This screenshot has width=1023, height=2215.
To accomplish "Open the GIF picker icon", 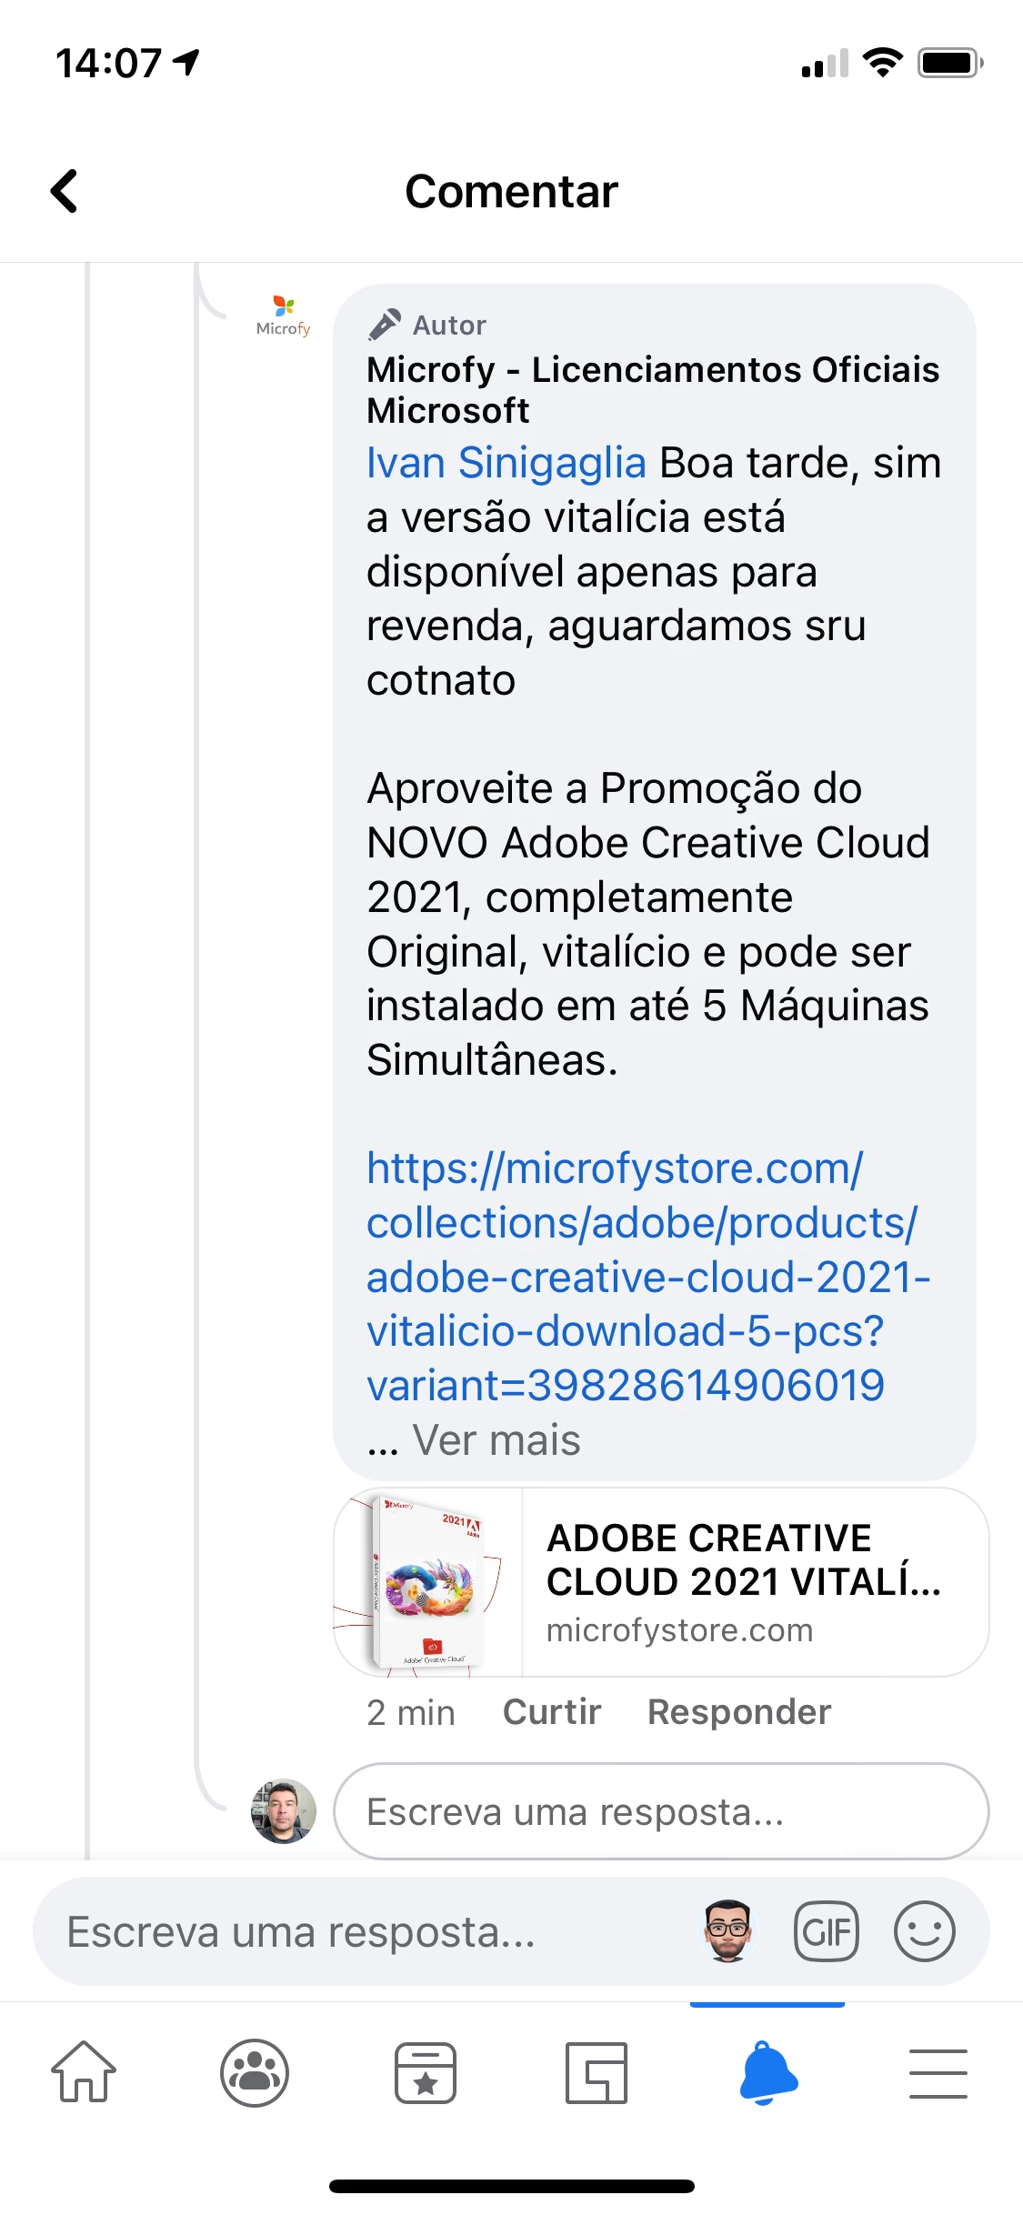I will tap(827, 1931).
